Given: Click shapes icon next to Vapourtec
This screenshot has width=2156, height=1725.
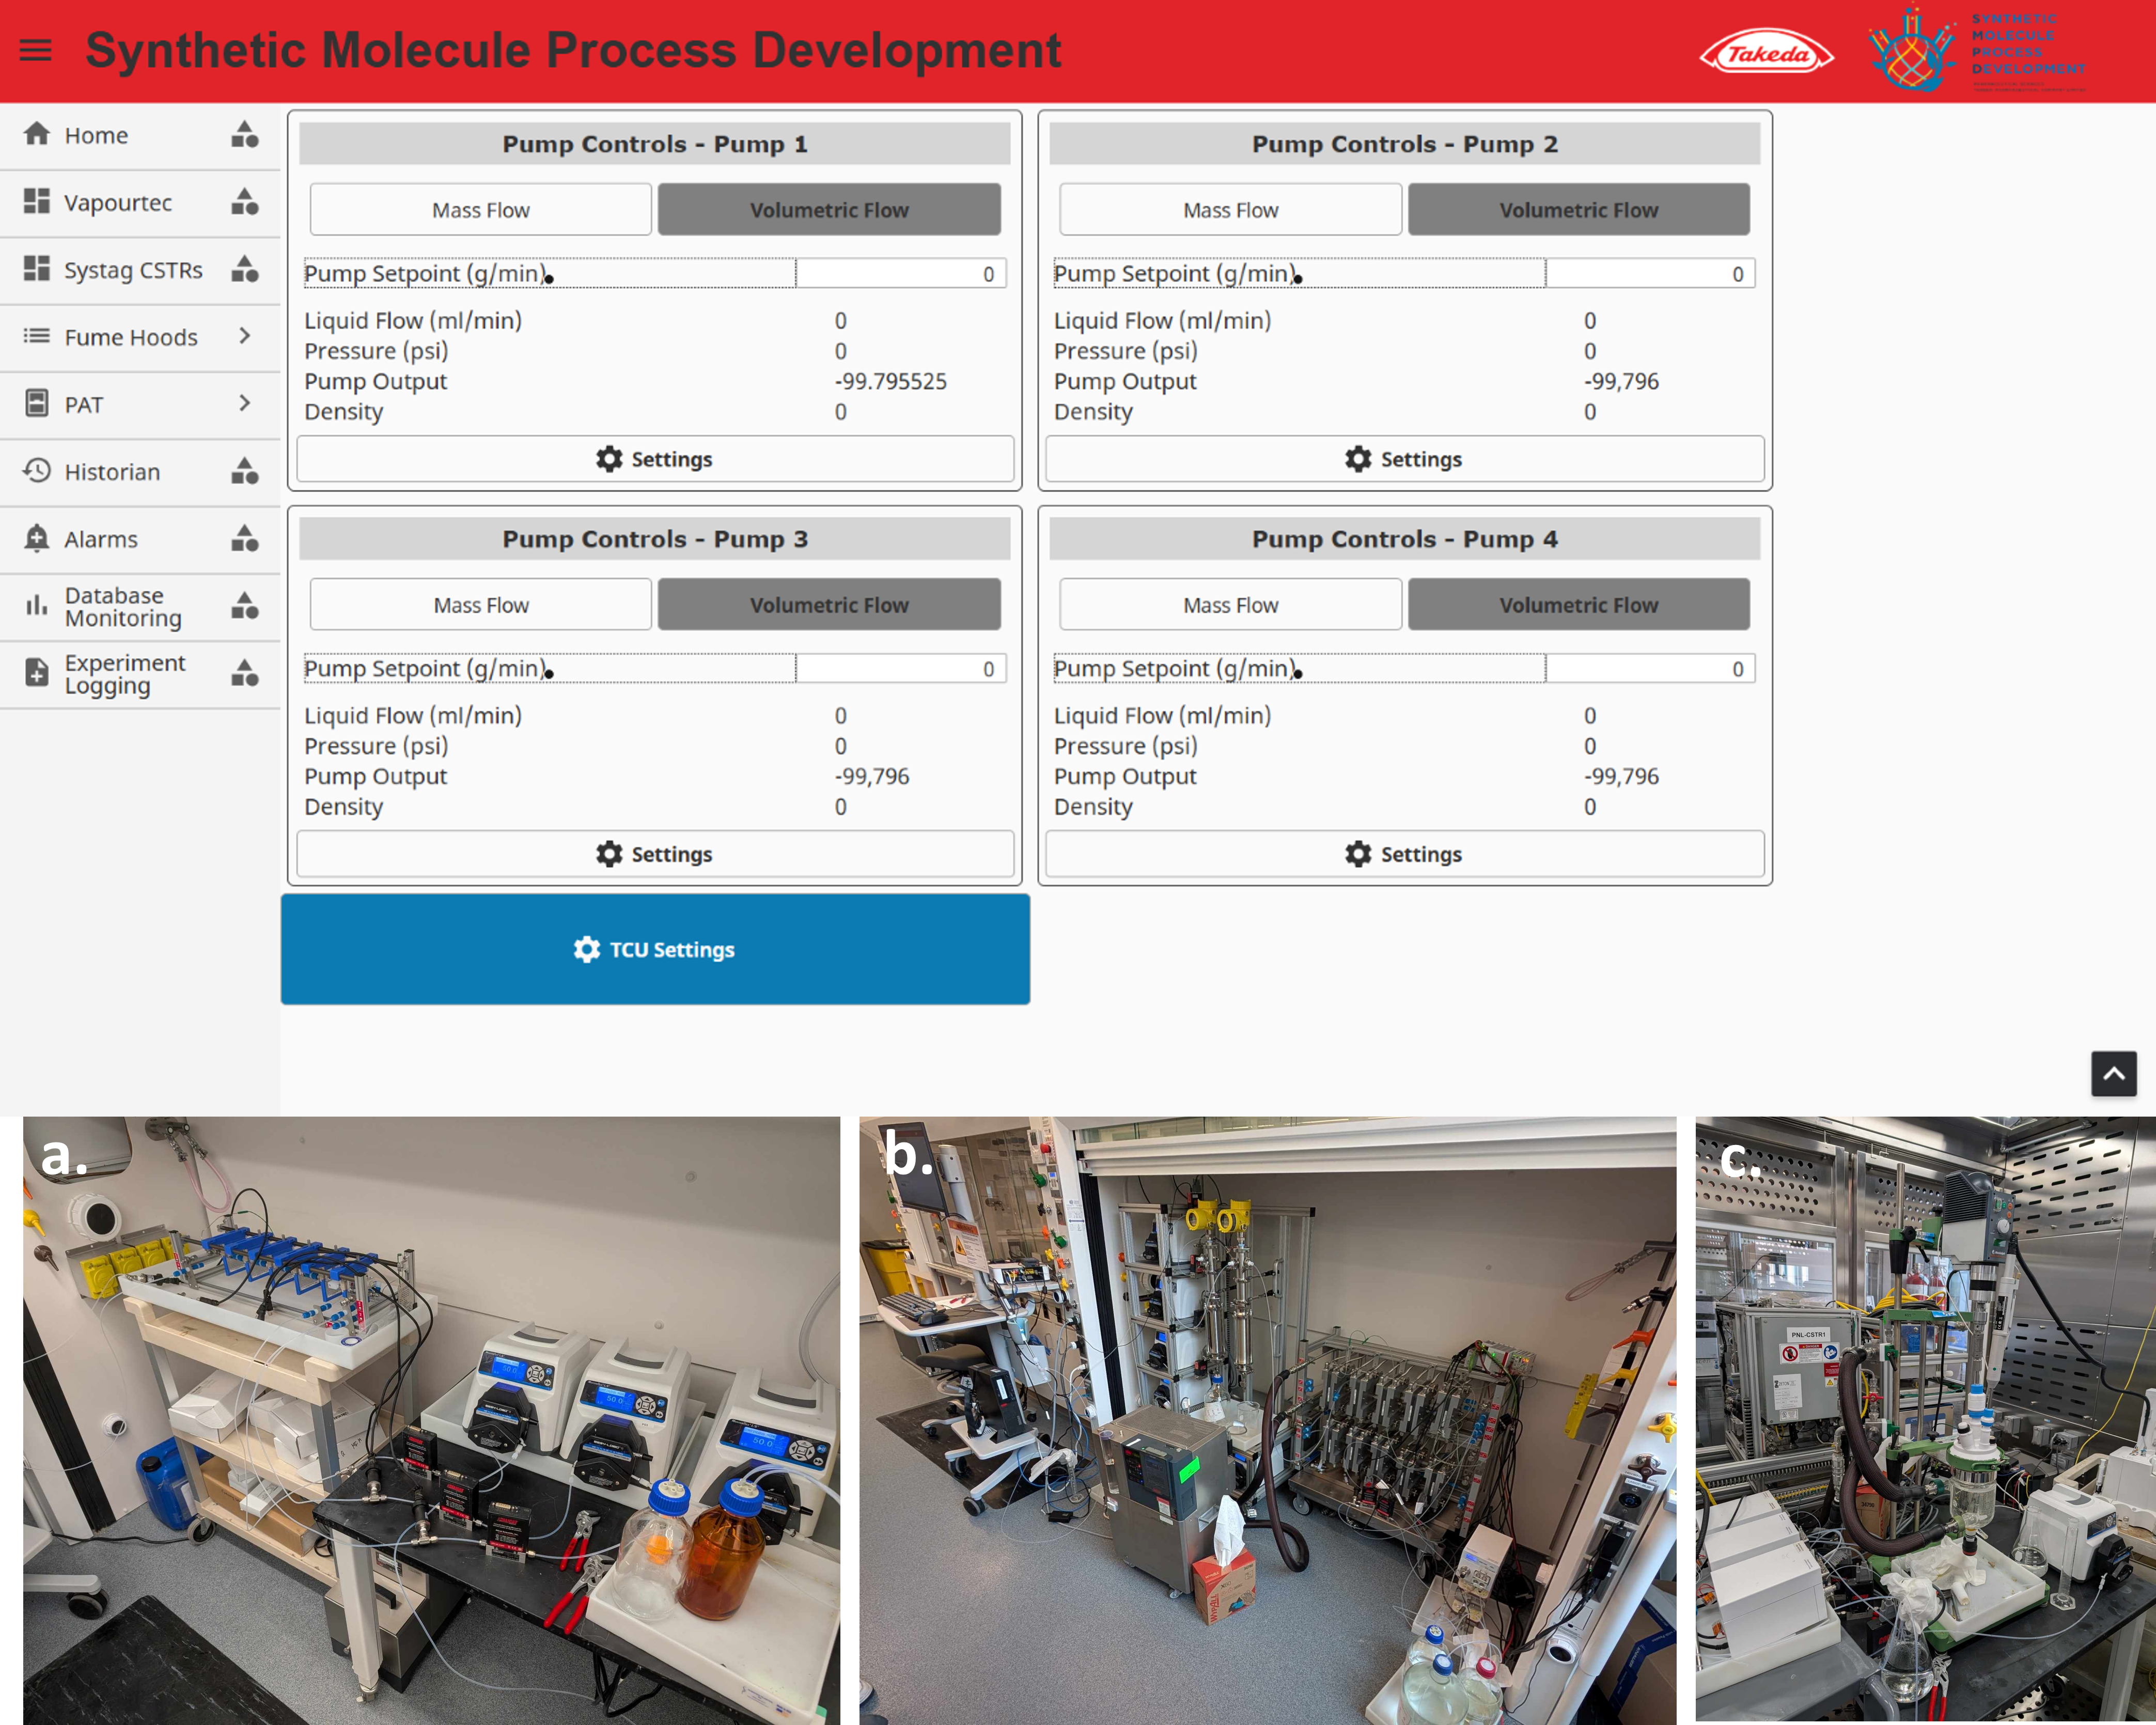Looking at the screenshot, I should (245, 202).
